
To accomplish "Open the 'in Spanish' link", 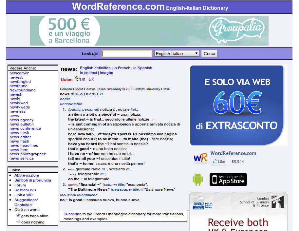I will pos(143,68).
